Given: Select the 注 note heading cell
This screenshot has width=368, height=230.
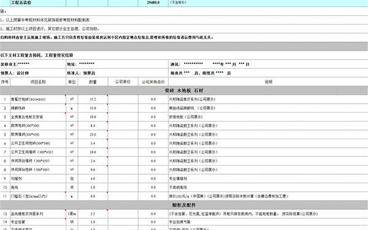Looking at the screenshot, I should click(x=184, y=11).
